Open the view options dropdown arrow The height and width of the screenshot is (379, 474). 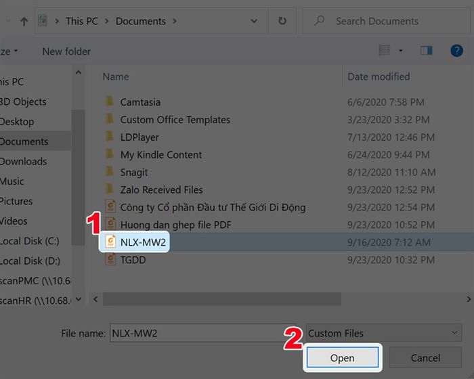pos(401,51)
